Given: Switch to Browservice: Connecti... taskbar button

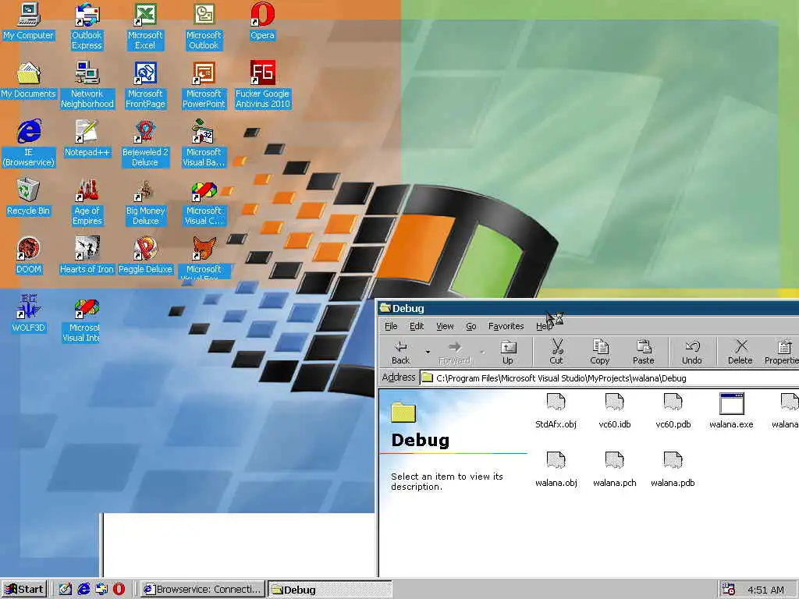Looking at the screenshot, I should coord(203,590).
